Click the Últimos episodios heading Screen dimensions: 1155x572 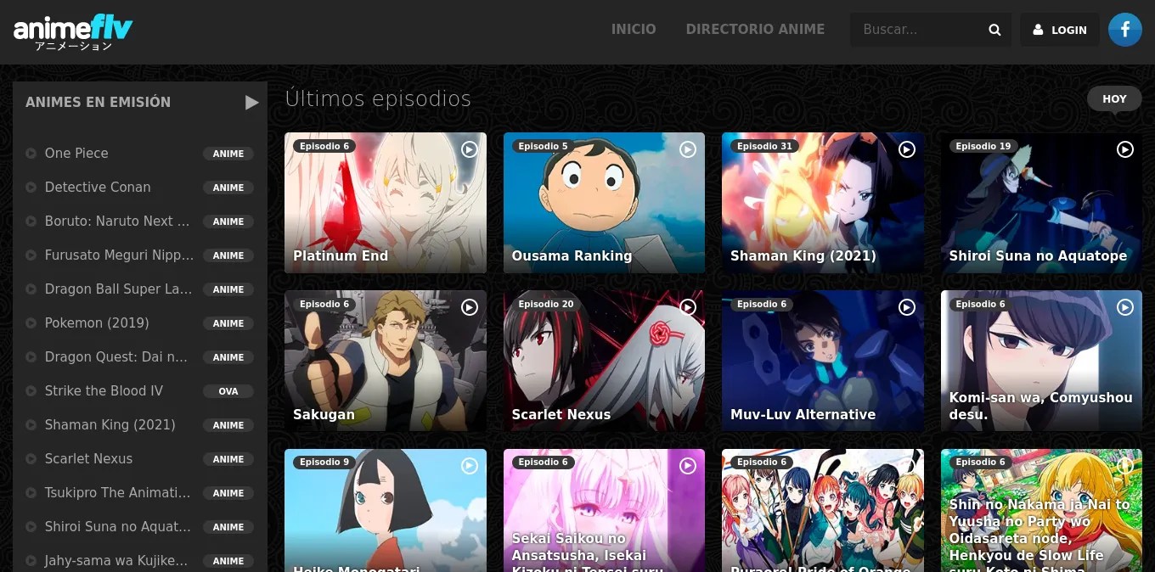378,98
